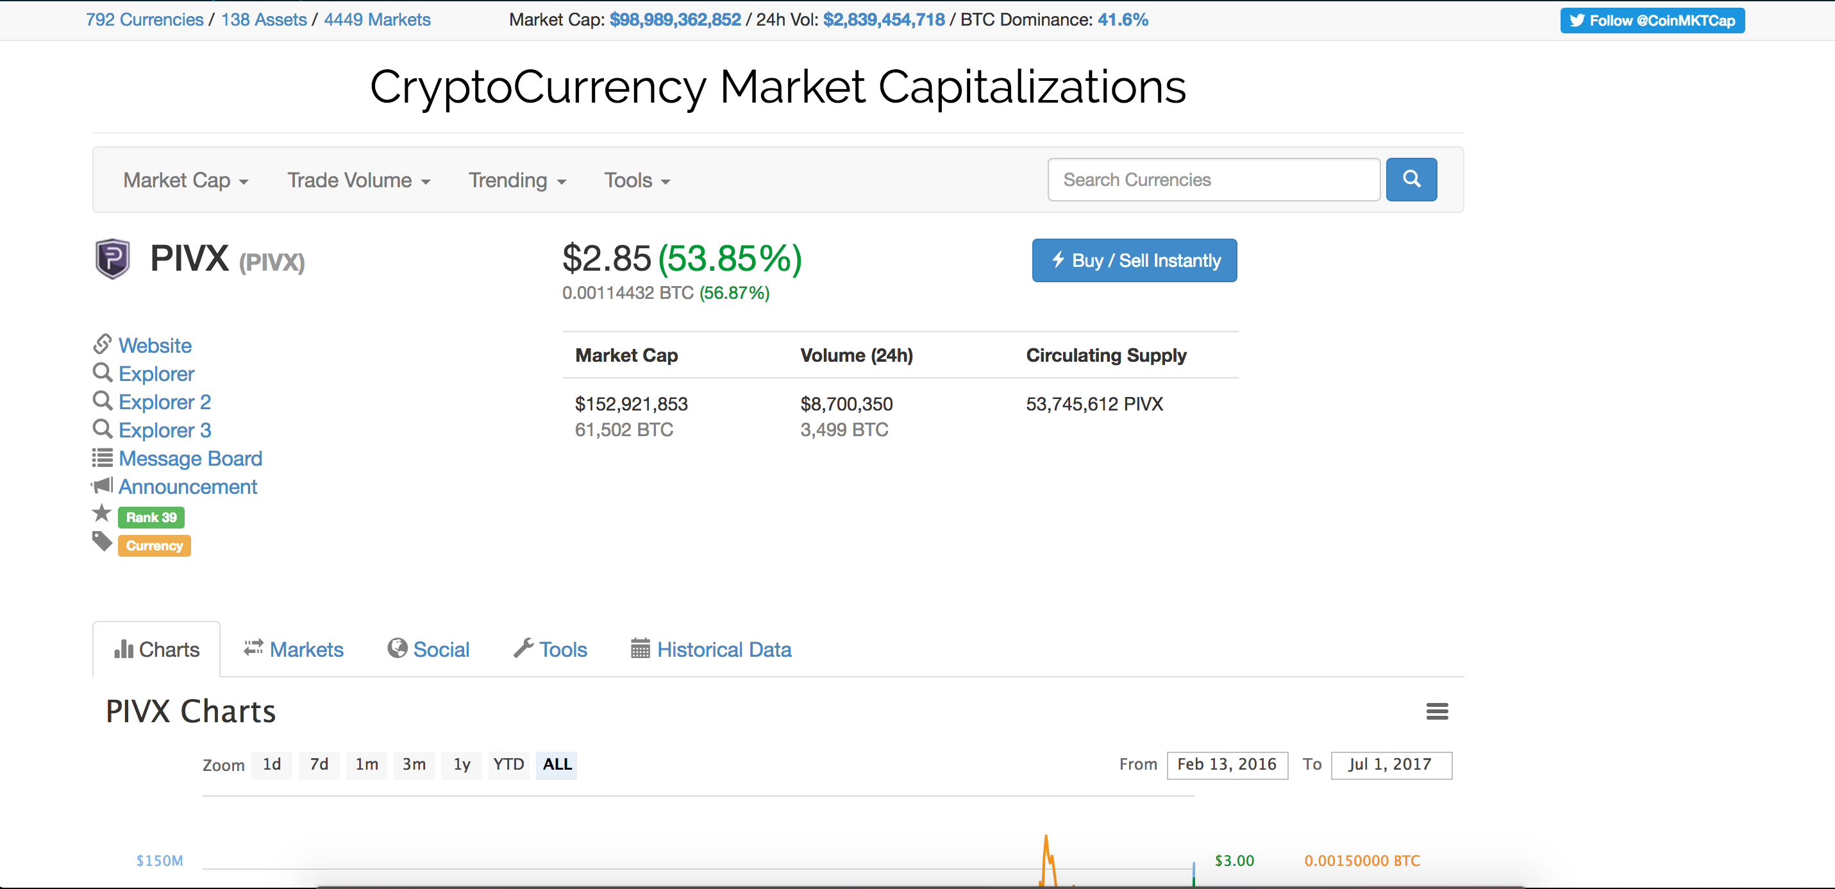
Task: Switch to the Charts tab
Action: pyautogui.click(x=156, y=650)
